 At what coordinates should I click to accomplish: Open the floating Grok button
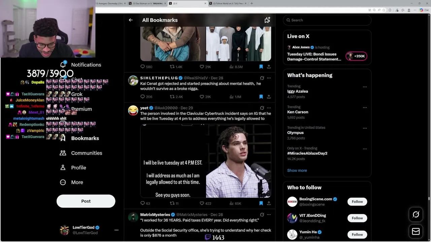pyautogui.click(x=416, y=214)
